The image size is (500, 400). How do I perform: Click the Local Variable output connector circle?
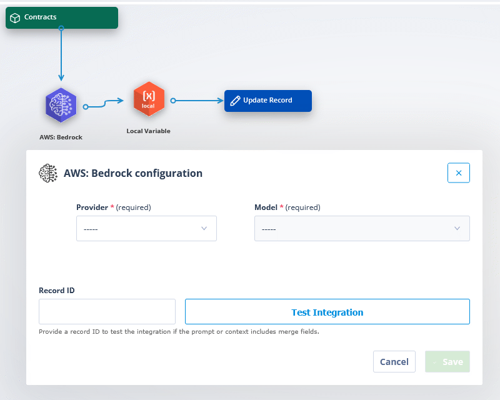(x=173, y=101)
